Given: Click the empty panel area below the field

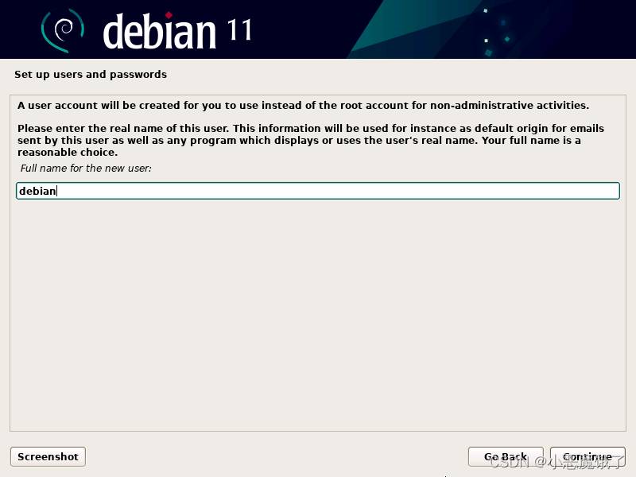Looking at the screenshot, I should point(318,316).
